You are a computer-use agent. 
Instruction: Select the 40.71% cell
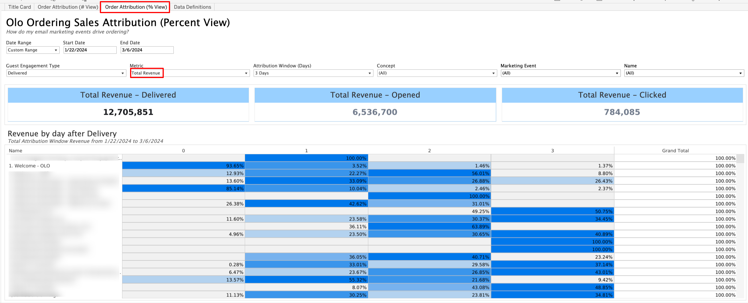[429, 257]
